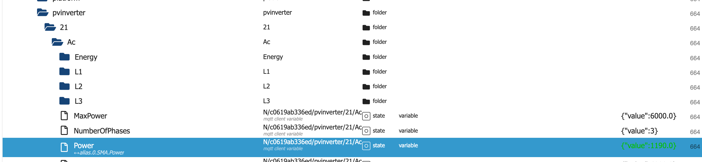Click the state type icon for MaxPower
The image size is (702, 162).
coord(366,116)
